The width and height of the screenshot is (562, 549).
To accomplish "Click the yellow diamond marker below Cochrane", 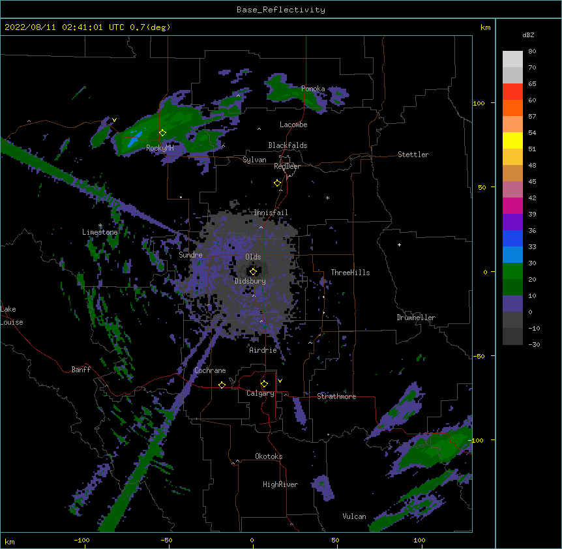I will click(x=222, y=385).
